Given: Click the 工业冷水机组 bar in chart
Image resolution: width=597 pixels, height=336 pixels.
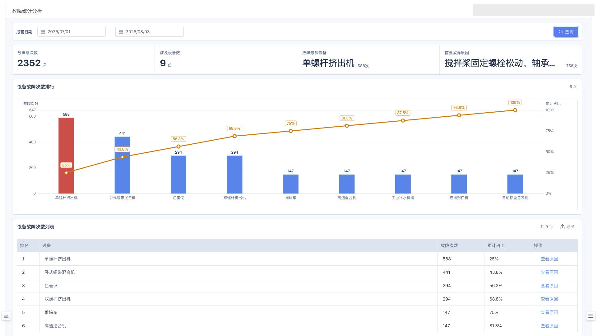Looking at the screenshot, I should tap(403, 184).
